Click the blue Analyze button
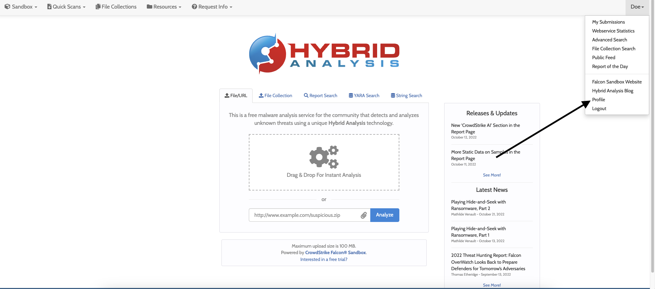 (x=385, y=215)
